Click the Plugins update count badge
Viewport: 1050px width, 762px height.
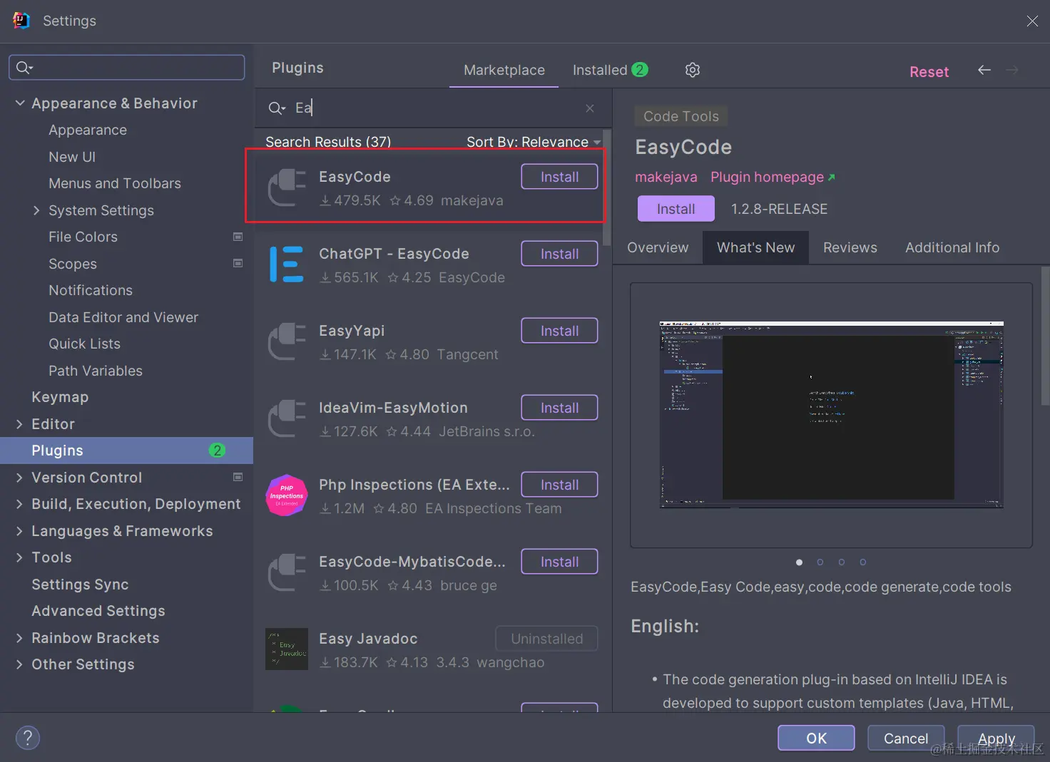click(x=218, y=450)
